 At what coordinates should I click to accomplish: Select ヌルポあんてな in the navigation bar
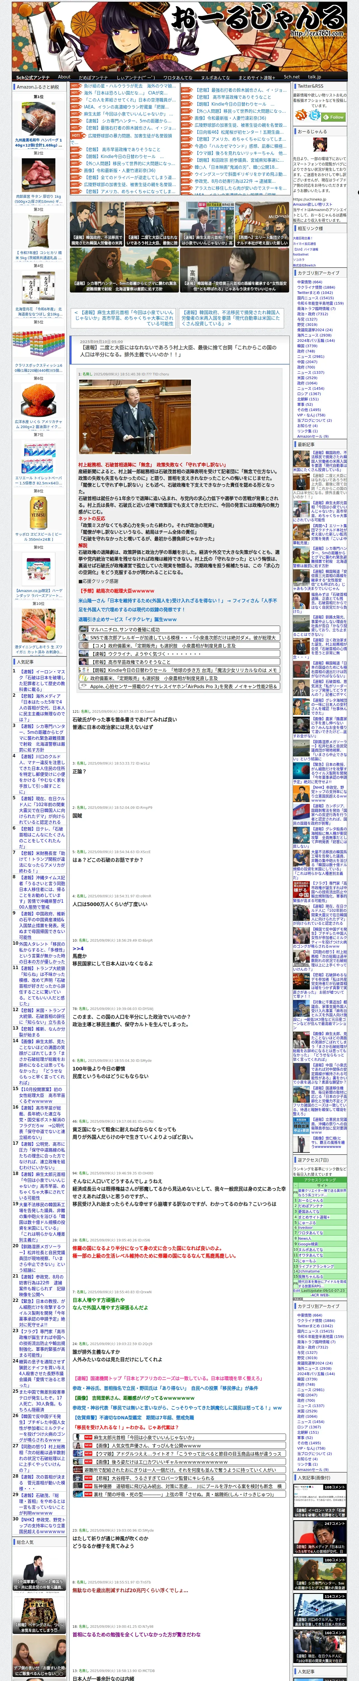(x=215, y=77)
